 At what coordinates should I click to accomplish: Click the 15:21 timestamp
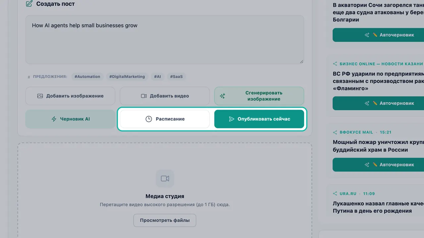pyautogui.click(x=386, y=132)
